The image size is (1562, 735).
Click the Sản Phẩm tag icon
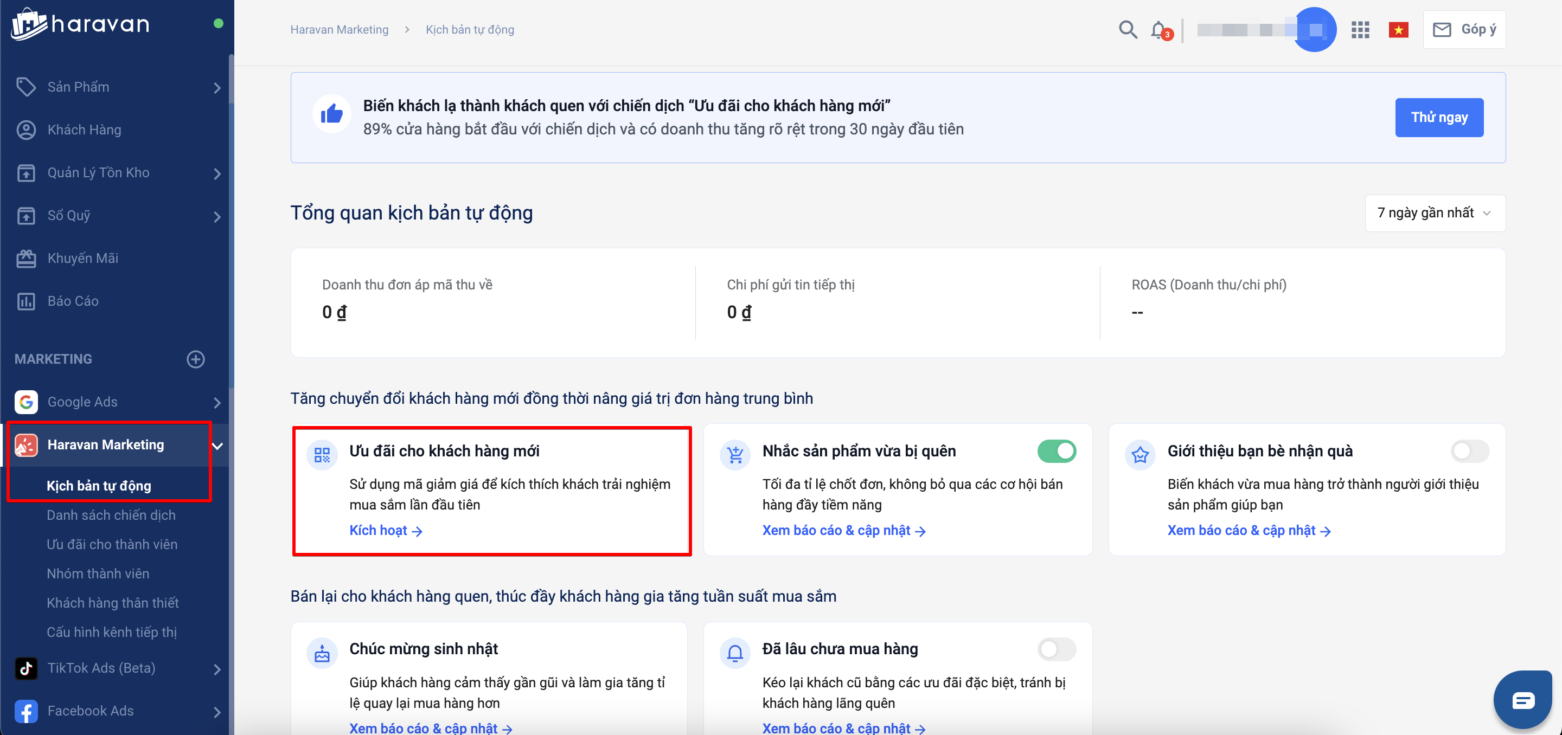(x=25, y=87)
